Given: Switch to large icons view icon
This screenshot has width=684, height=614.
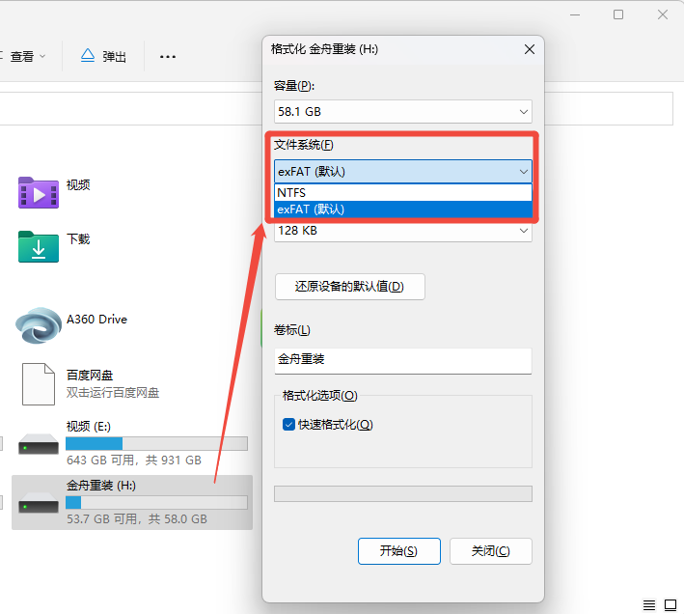Looking at the screenshot, I should coord(672,604).
